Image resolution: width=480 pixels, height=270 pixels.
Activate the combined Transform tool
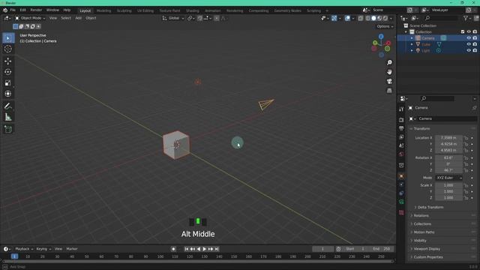coord(8,94)
